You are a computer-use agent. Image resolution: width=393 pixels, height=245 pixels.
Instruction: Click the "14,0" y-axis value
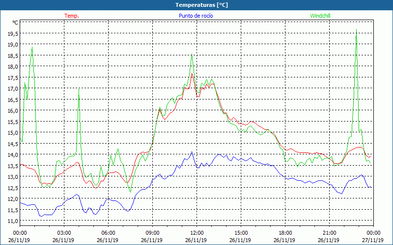pos(13,154)
